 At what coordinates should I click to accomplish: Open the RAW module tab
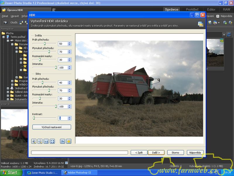point(226,9)
